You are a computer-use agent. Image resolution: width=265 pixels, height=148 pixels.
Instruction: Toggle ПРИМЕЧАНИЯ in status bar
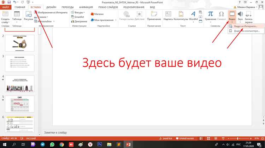tap(185, 138)
